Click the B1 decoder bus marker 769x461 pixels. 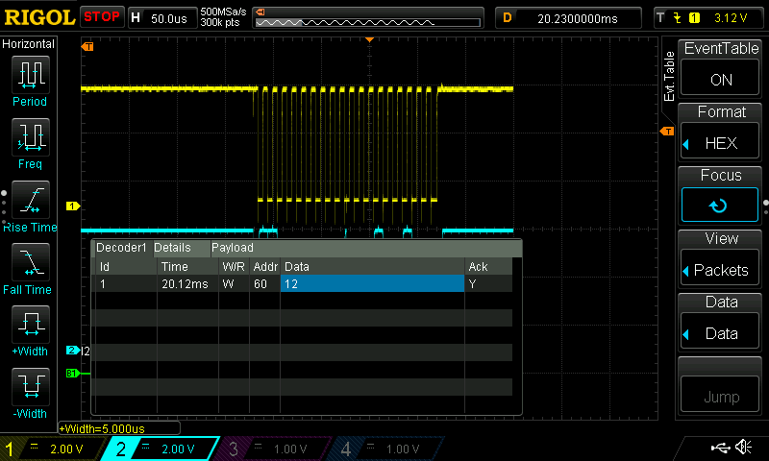click(73, 374)
